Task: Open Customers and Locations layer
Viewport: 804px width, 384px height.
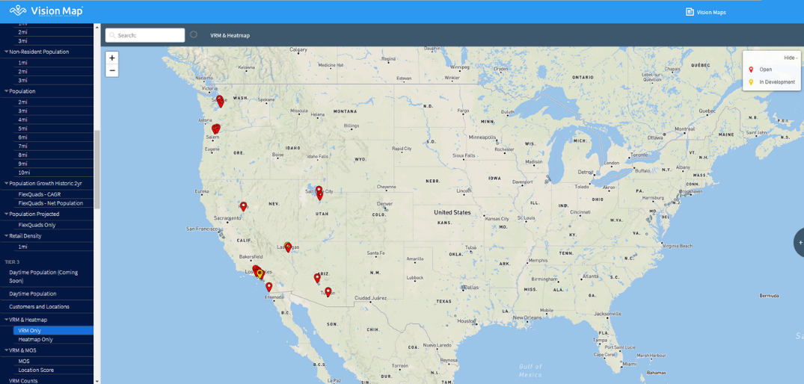Action: [x=39, y=306]
